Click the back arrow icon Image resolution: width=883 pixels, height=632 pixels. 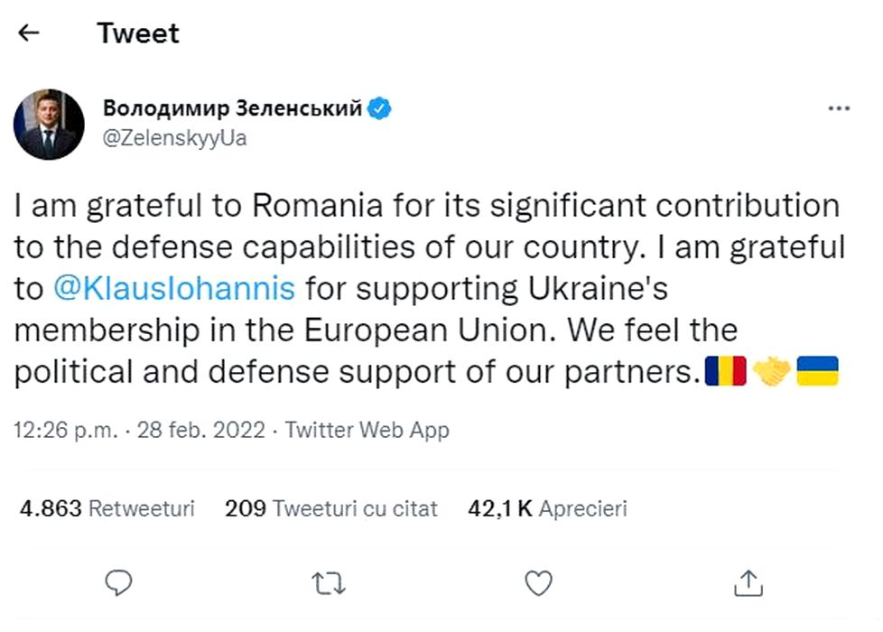[x=29, y=33]
